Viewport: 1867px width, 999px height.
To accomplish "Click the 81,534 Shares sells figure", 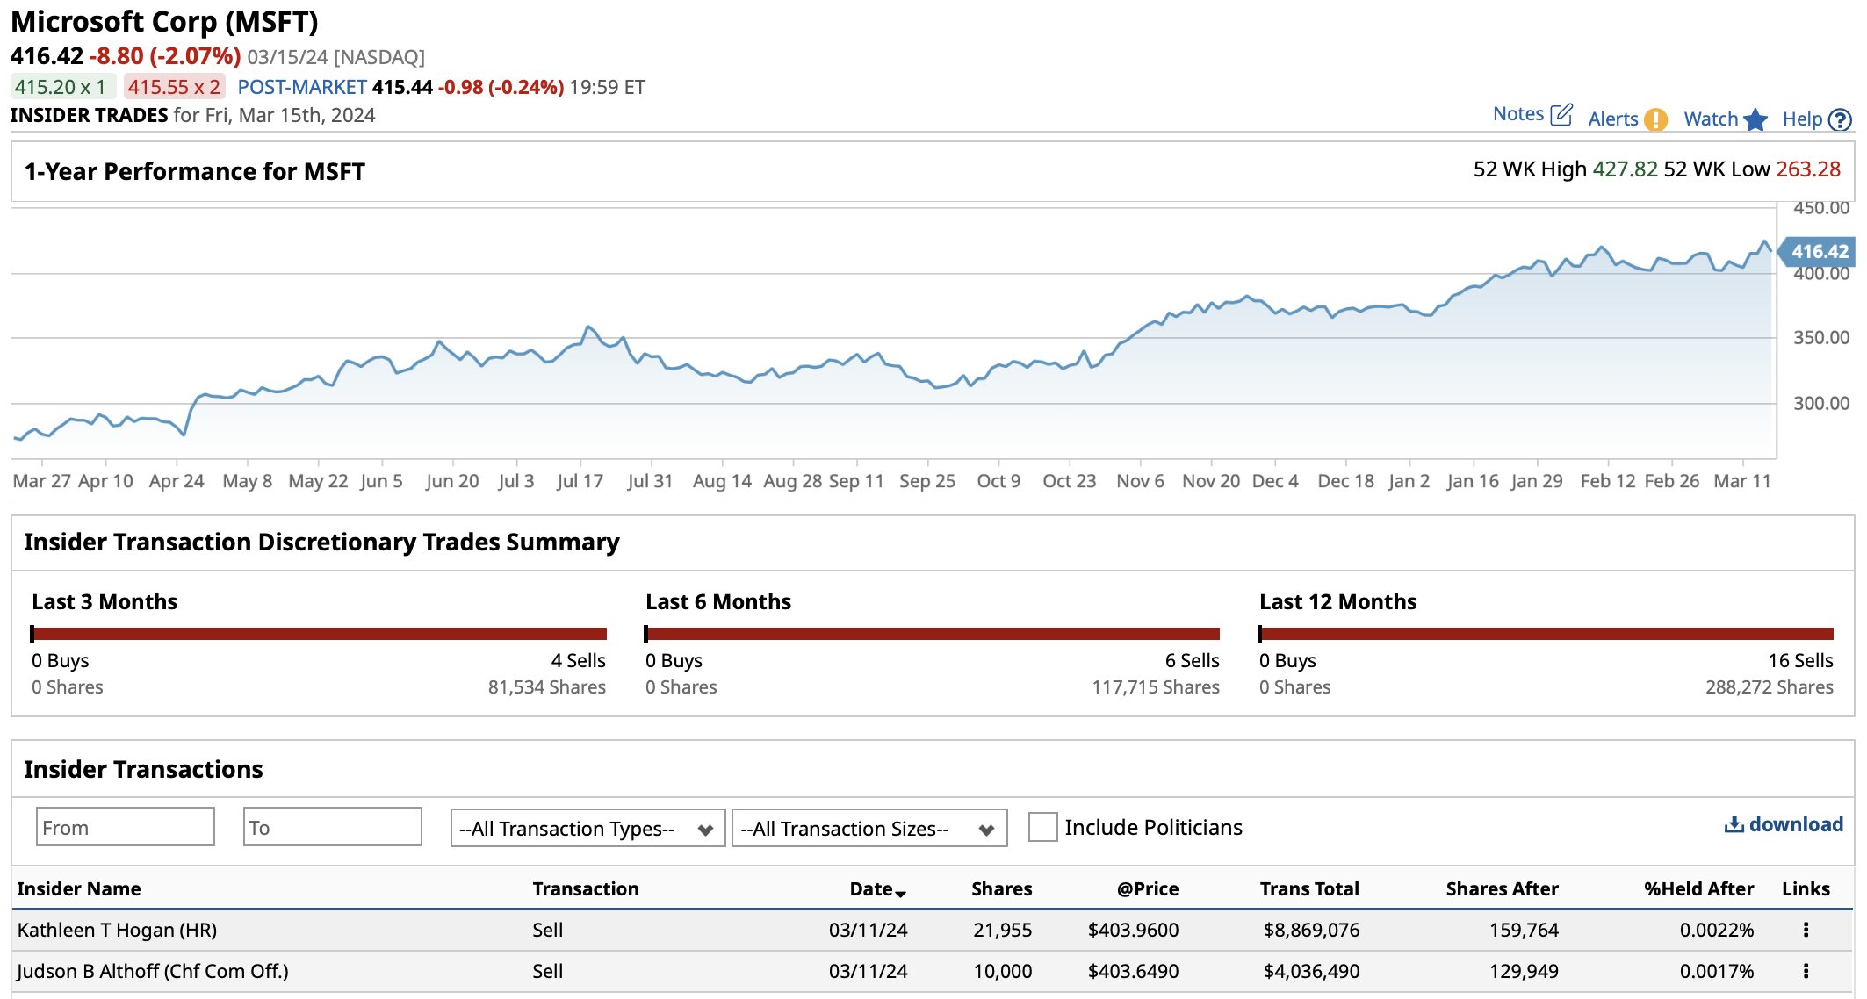I will pyautogui.click(x=547, y=687).
